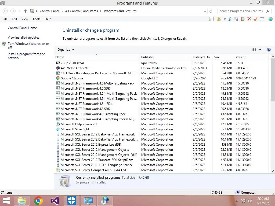This screenshot has width=275, height=206.
Task: Open Control Panel Home link
Action: tap(22, 28)
